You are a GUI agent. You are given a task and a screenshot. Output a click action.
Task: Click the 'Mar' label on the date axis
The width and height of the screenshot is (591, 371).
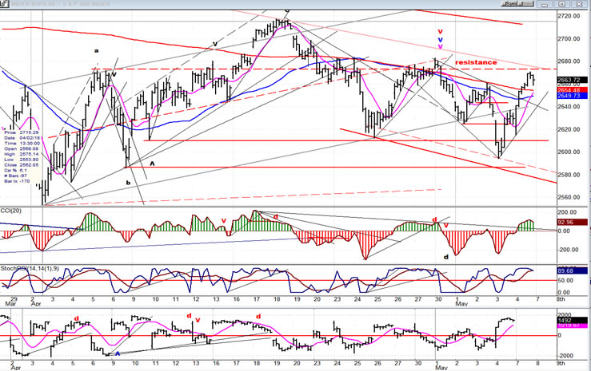[x=10, y=304]
